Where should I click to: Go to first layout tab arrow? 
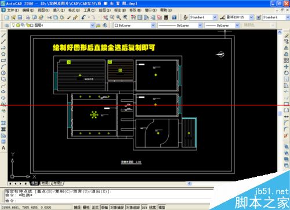click(10, 183)
